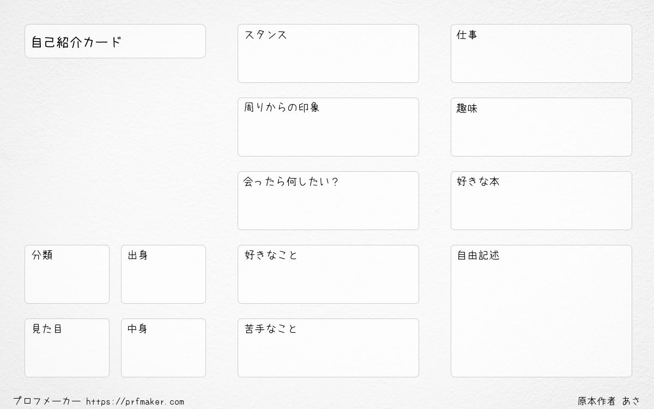Click the 趣味 box

tap(541, 127)
